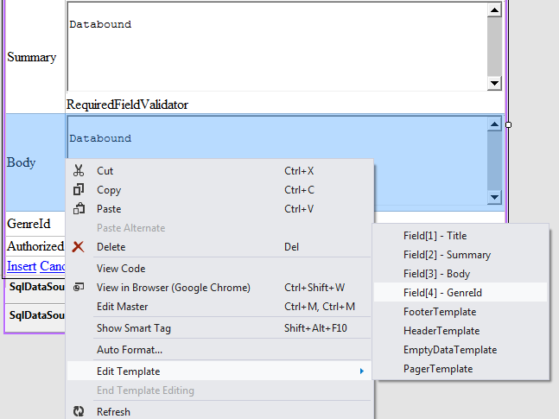Open FooterTemplate for editing

click(439, 312)
